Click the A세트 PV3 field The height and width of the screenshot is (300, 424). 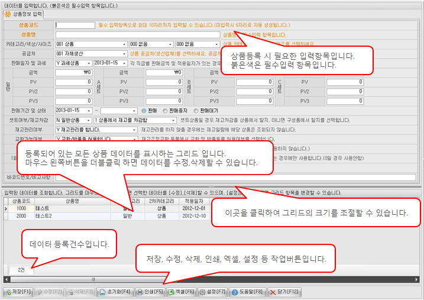pyautogui.click(x=164, y=101)
